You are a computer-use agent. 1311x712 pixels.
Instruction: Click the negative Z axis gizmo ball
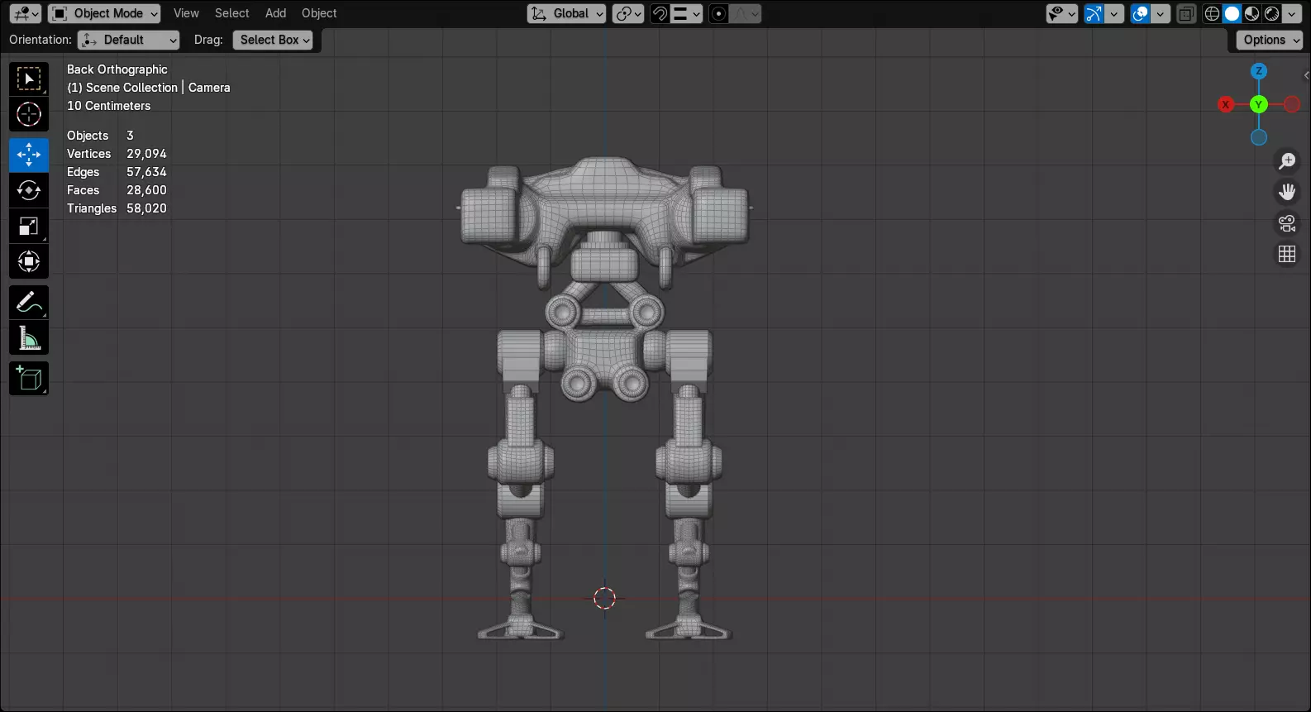(1259, 137)
